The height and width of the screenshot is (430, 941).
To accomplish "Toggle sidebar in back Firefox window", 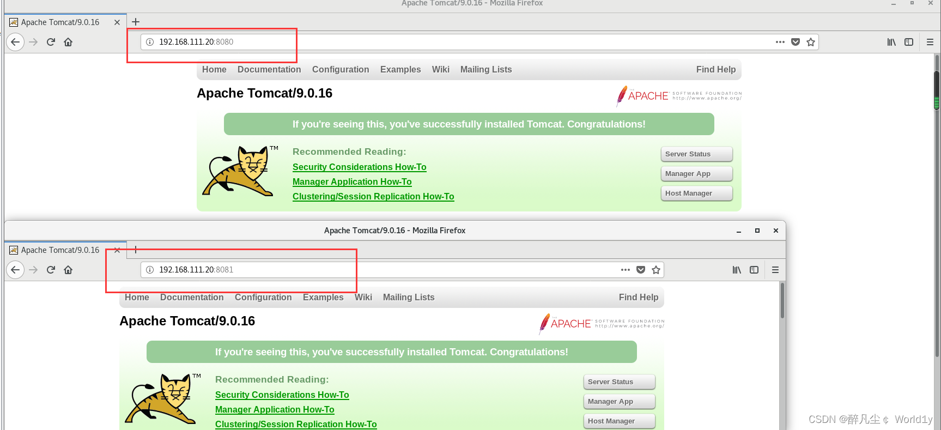I will click(909, 42).
